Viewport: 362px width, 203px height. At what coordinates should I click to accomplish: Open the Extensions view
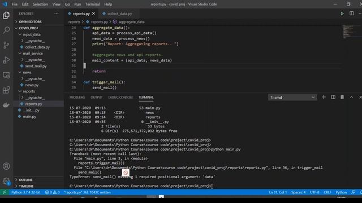6,90
